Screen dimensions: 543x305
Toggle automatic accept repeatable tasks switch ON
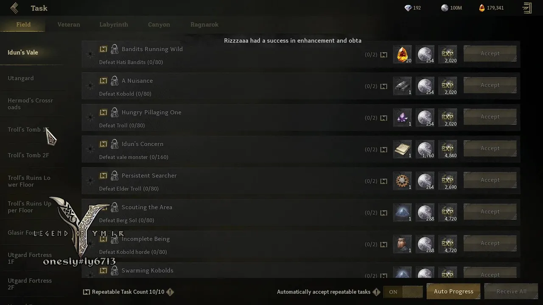[x=403, y=292]
